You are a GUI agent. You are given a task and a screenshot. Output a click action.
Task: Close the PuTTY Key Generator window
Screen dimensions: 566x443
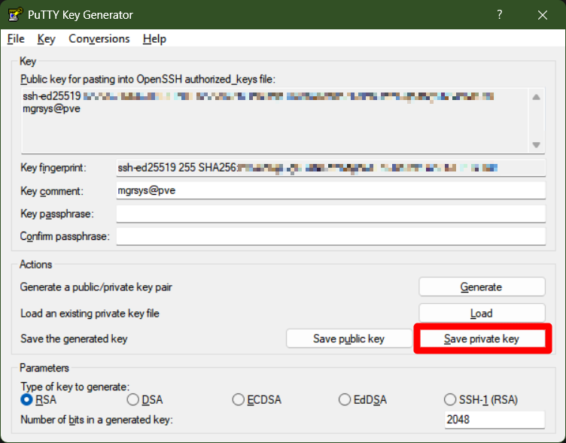[x=543, y=15]
